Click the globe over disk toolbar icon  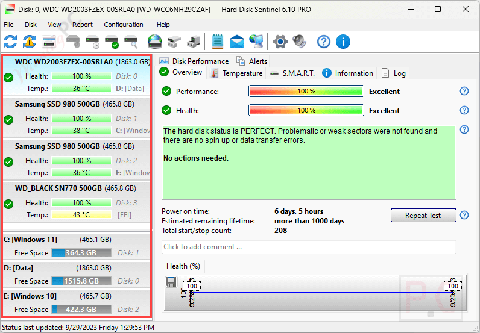[154, 42]
